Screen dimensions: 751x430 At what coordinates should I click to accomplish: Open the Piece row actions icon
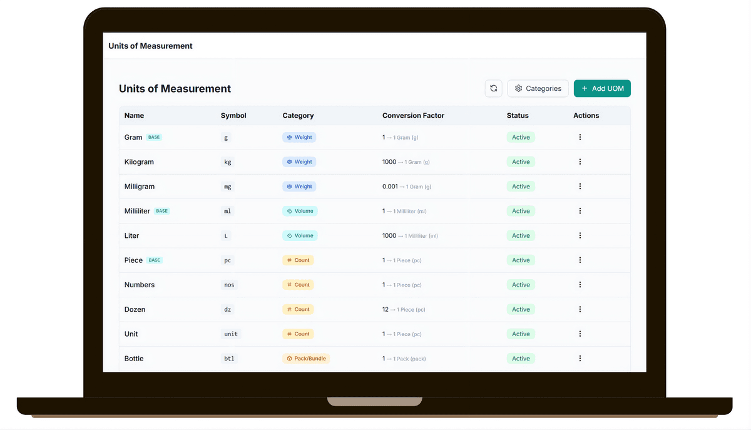(x=580, y=260)
